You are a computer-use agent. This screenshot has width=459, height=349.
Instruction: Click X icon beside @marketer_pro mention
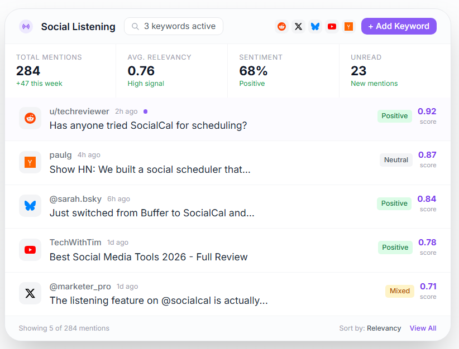point(30,293)
